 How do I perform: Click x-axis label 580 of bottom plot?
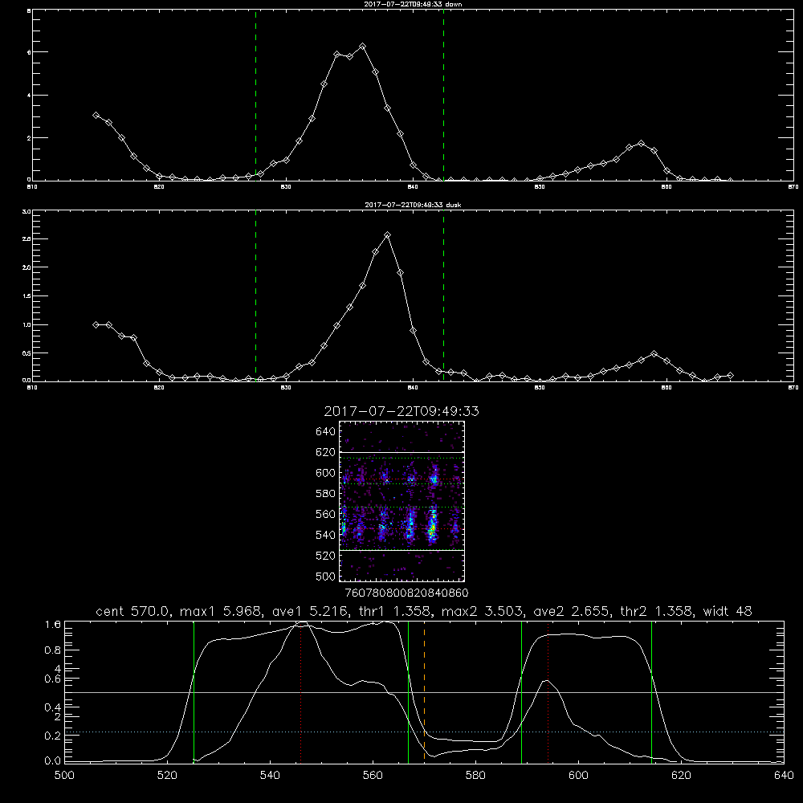tap(475, 776)
